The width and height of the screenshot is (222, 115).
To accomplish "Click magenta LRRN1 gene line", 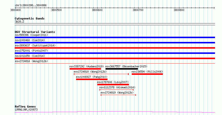I will point(115,112).
